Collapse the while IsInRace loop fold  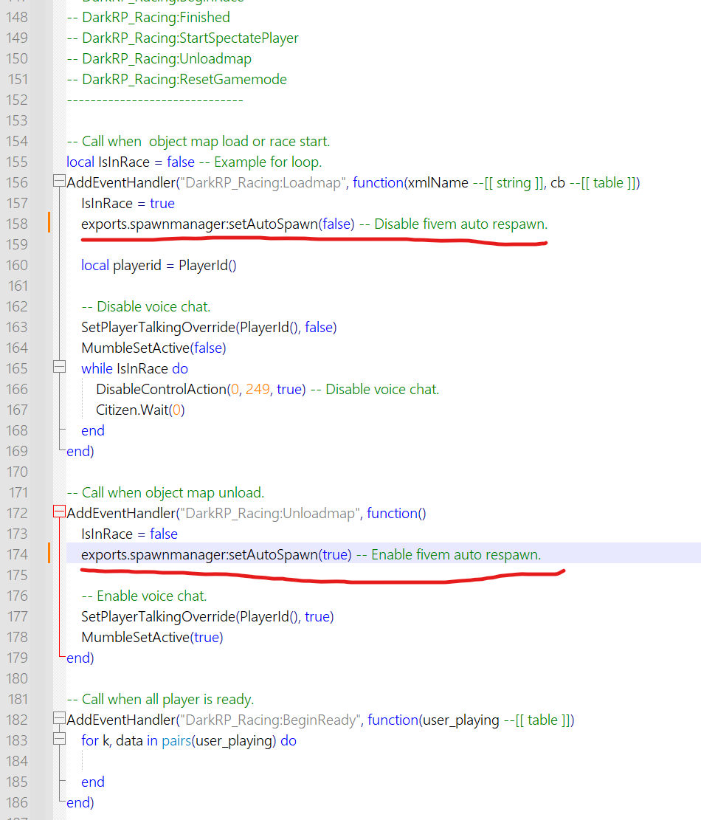click(59, 368)
